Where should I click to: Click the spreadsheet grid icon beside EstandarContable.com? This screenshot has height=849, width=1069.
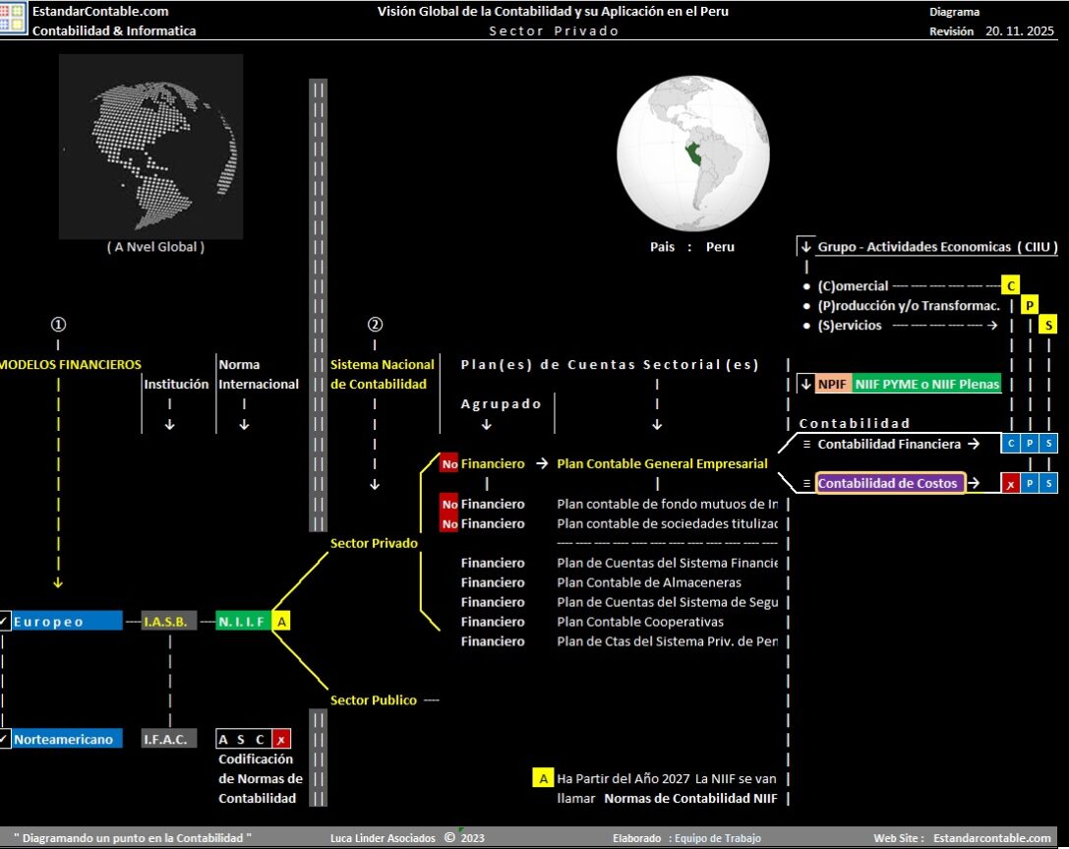14,21
